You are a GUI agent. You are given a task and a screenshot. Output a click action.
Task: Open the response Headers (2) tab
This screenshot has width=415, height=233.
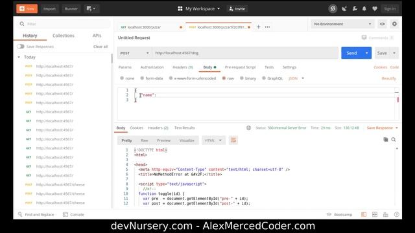pyautogui.click(x=158, y=128)
